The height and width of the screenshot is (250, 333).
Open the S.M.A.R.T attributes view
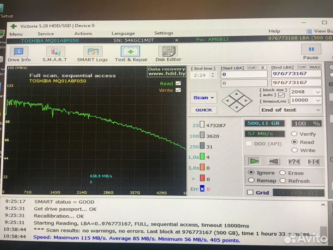(x=55, y=53)
